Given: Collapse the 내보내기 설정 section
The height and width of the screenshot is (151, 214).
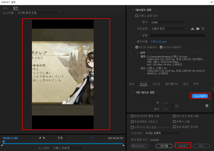Looking at the screenshot, I should pos(133,10).
